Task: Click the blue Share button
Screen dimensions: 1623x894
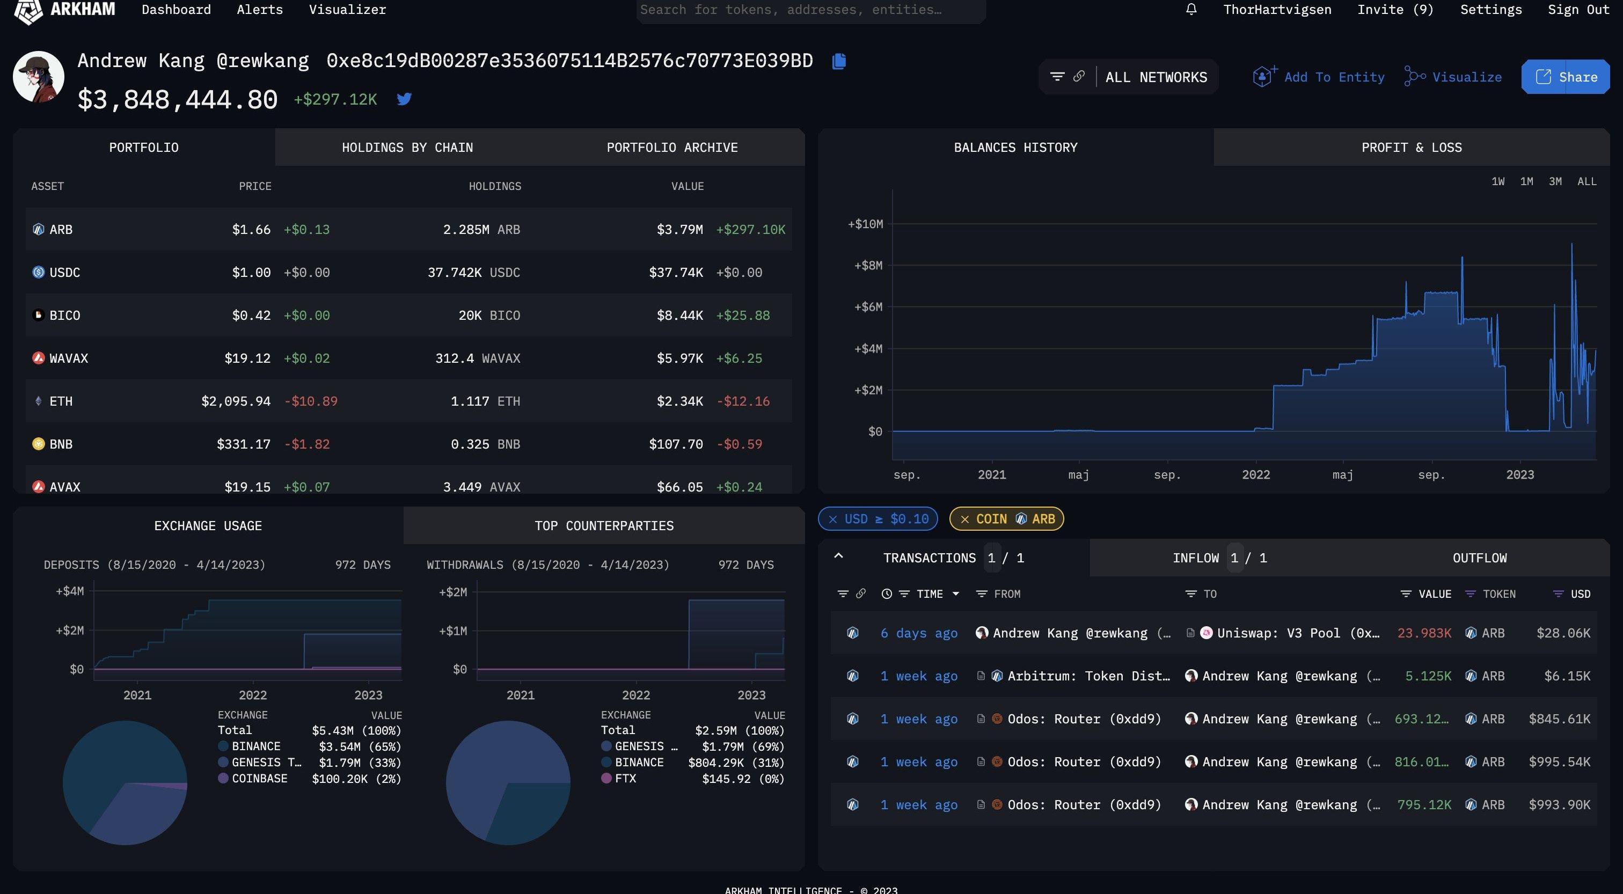Action: coord(1565,77)
